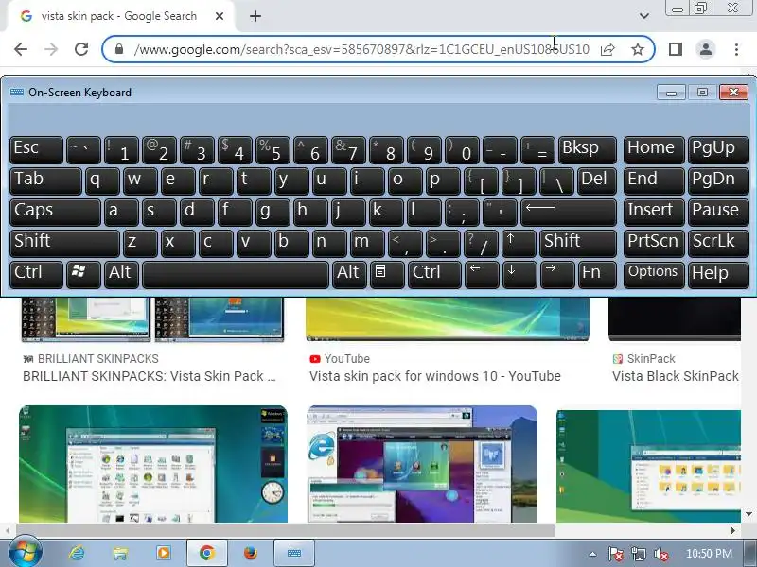757x567 pixels.
Task: Tap the Esc key
Action: point(36,150)
